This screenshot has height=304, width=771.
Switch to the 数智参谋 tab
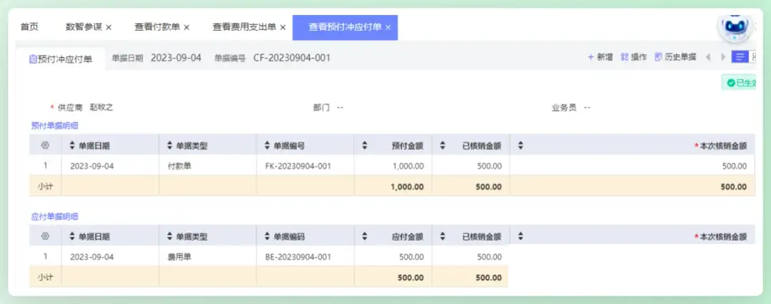(x=84, y=27)
